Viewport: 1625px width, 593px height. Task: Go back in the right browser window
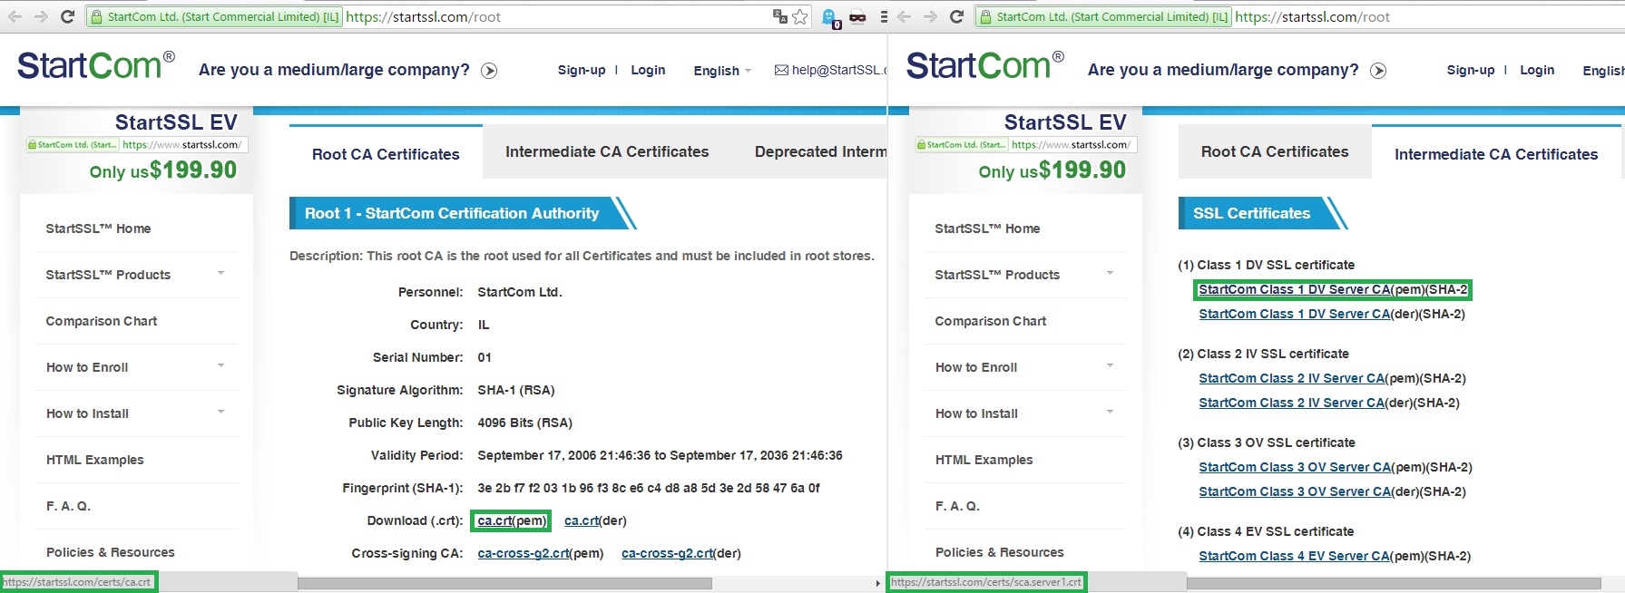click(905, 16)
